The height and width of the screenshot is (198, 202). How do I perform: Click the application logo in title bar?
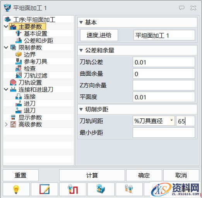7,8
